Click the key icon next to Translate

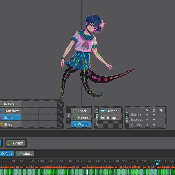[59, 111]
